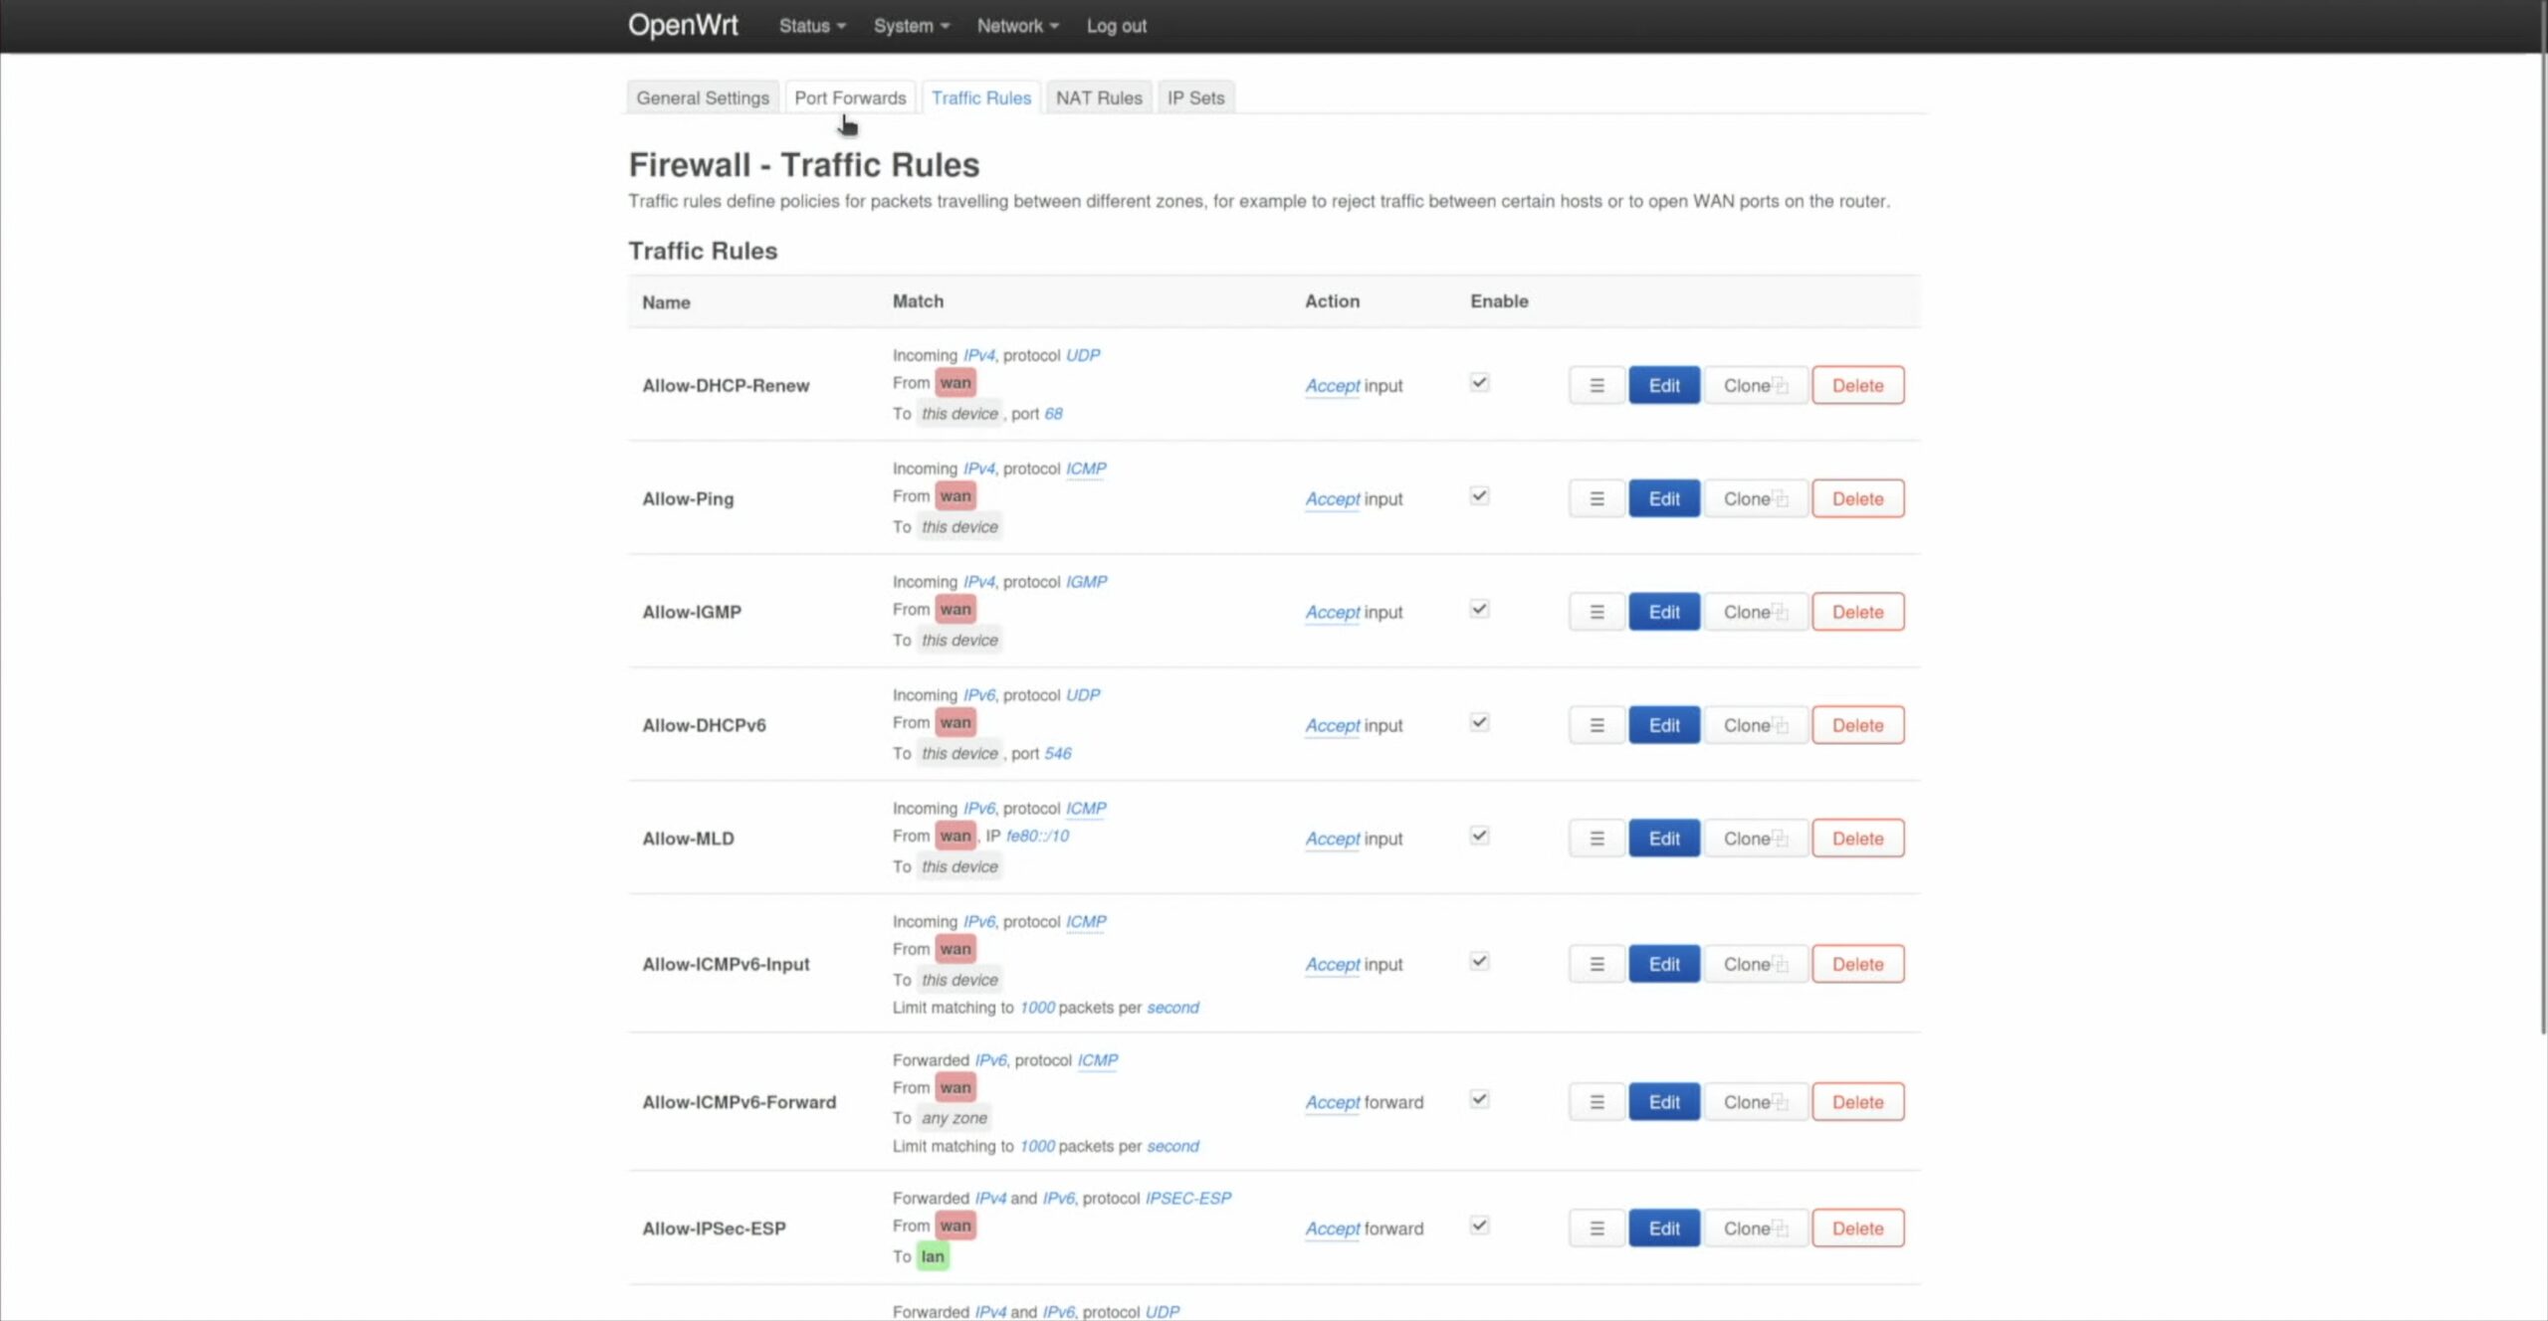Delete the Allow-DHCPv6 rule
The image size is (2548, 1321).
point(1857,725)
